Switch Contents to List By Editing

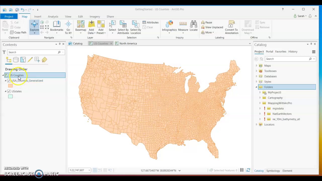30,60
